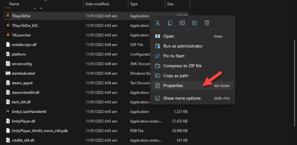Click the Cut scissors icon

coord(157,23)
